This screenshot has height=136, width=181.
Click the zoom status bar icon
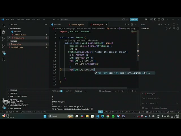tap(100, 112)
